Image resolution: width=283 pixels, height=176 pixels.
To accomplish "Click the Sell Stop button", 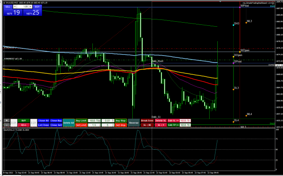I will click(x=121, y=125).
